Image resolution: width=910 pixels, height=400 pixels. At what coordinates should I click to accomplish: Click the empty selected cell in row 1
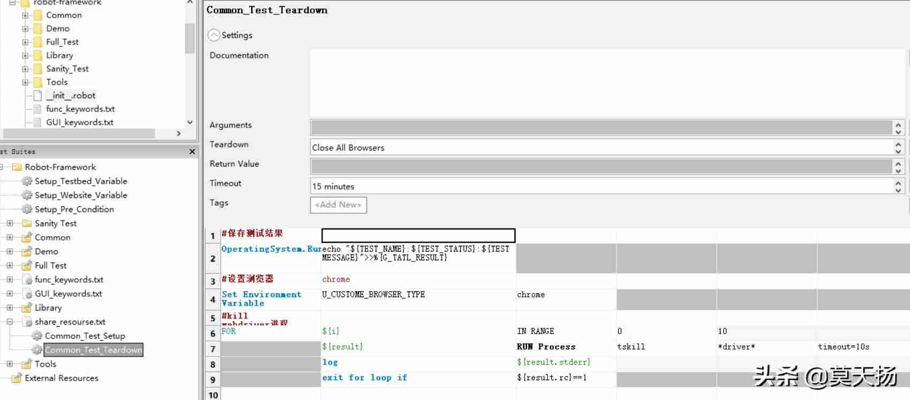(418, 236)
